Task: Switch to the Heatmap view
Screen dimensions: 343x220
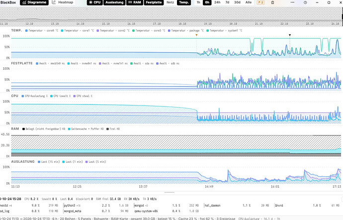Action: (x=63, y=2)
